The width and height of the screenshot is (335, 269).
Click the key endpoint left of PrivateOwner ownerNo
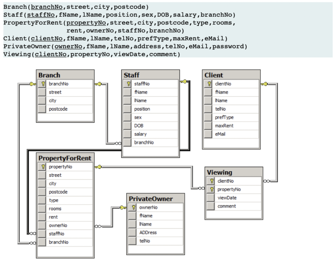123,207
